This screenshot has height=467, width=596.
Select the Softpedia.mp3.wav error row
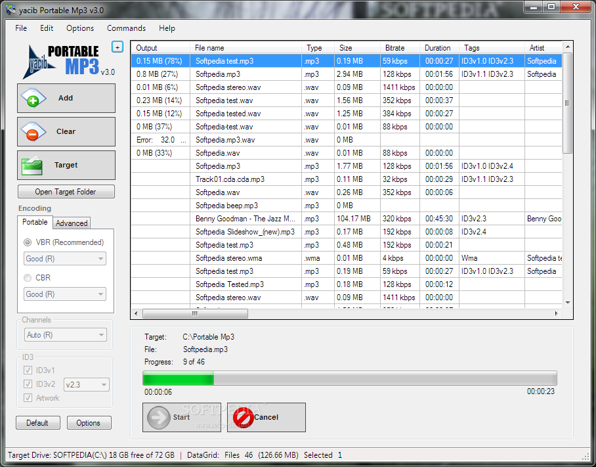point(347,140)
